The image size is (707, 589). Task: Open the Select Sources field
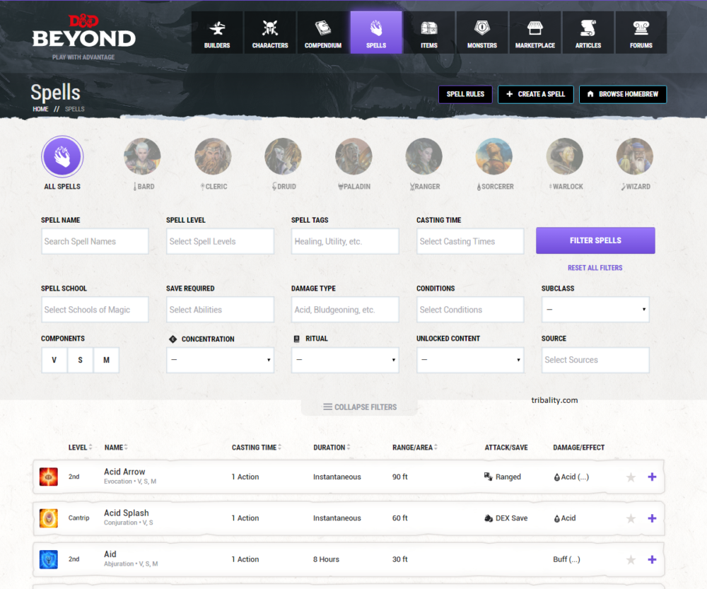595,360
